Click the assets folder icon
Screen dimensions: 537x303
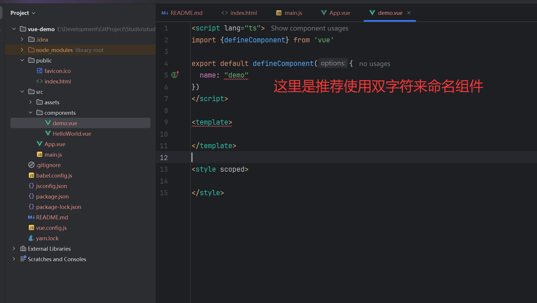(40, 102)
